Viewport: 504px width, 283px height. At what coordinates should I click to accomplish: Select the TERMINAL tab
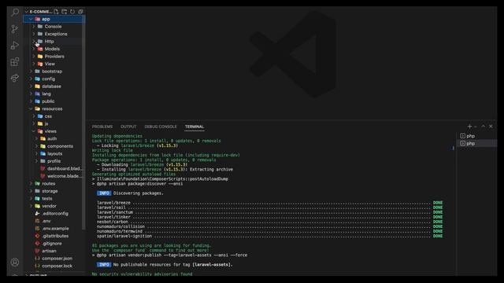coord(195,127)
